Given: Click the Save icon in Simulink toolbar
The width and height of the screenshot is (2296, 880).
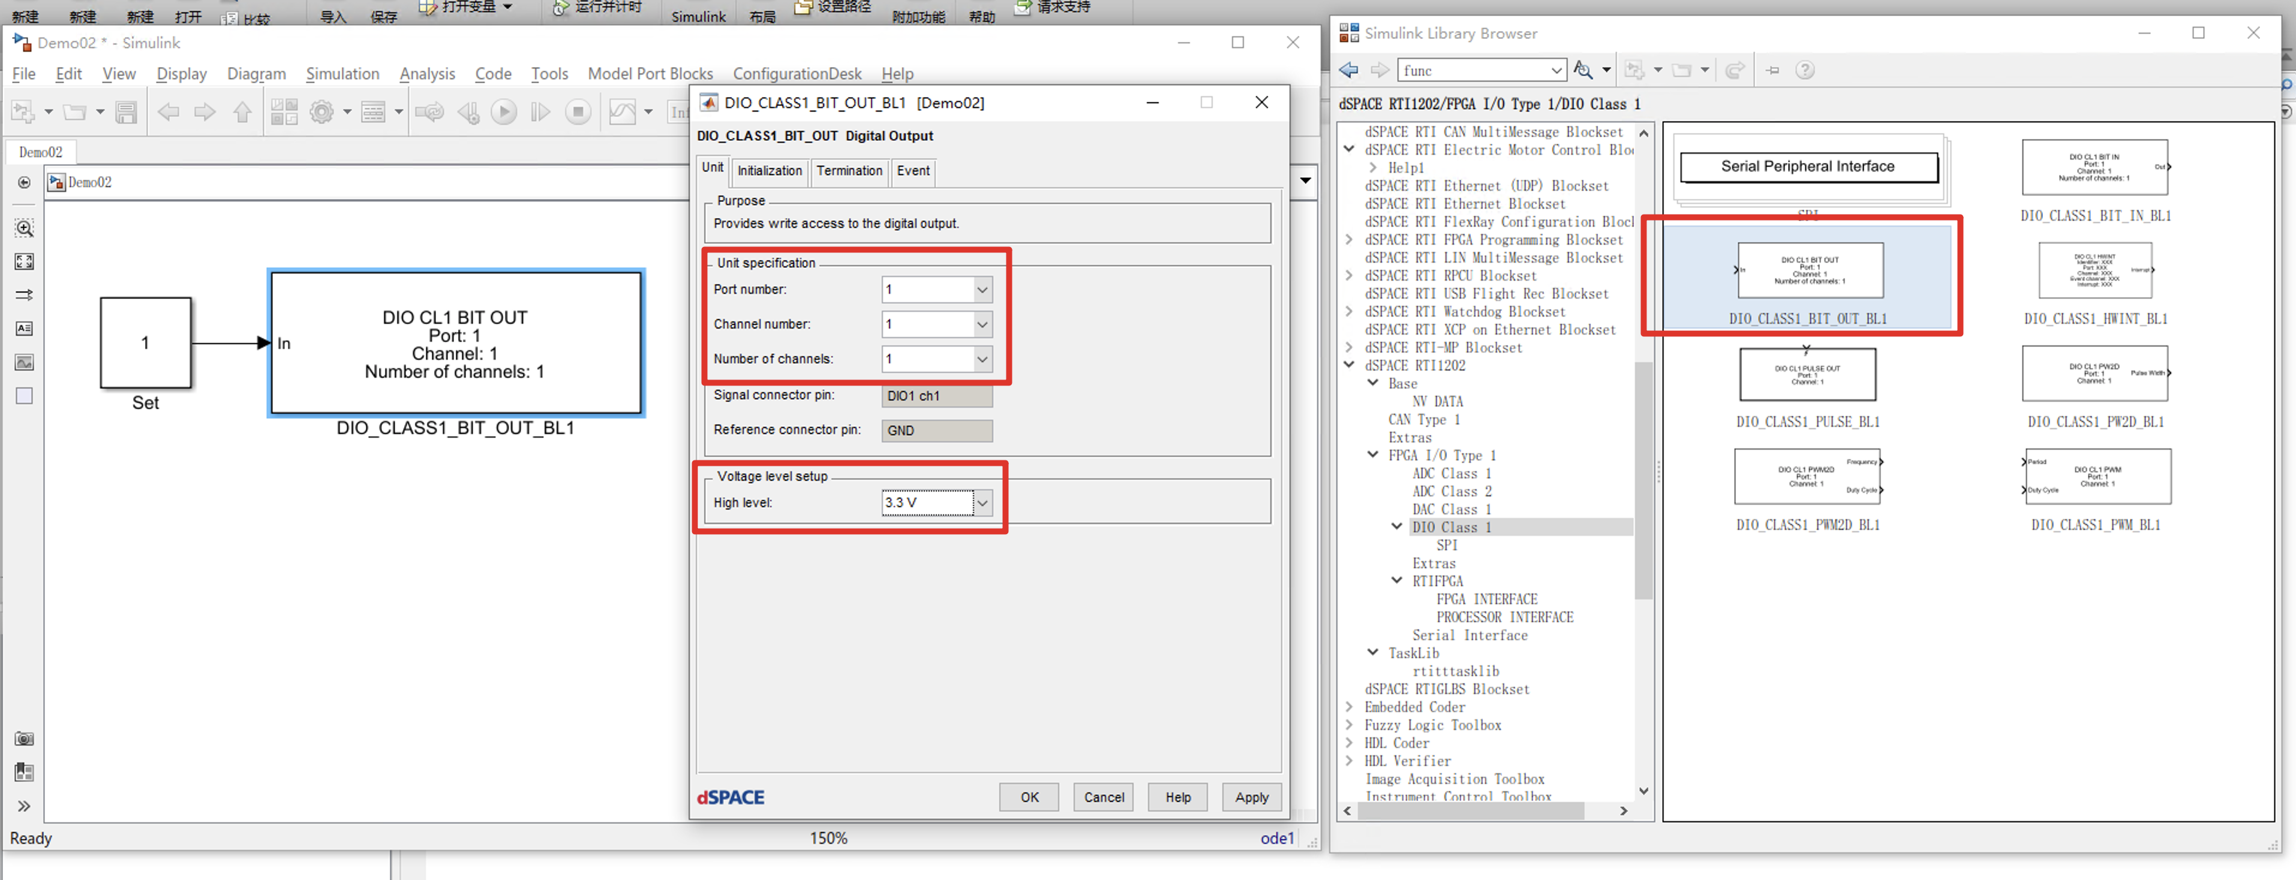Looking at the screenshot, I should pyautogui.click(x=126, y=112).
